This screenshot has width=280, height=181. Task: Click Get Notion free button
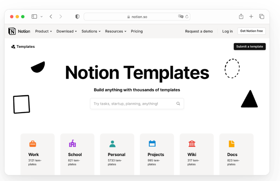[252, 31]
